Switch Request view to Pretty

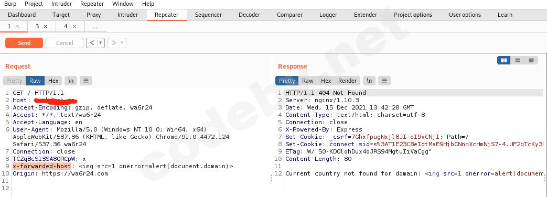14,81
